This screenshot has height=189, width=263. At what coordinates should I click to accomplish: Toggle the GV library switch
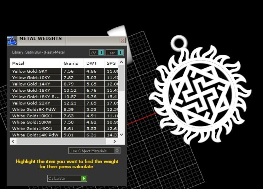click(x=97, y=53)
